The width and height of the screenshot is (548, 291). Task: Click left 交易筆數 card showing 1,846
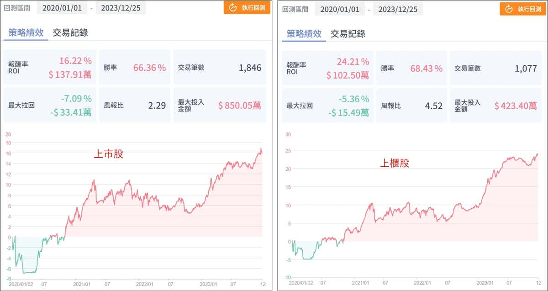(x=220, y=68)
